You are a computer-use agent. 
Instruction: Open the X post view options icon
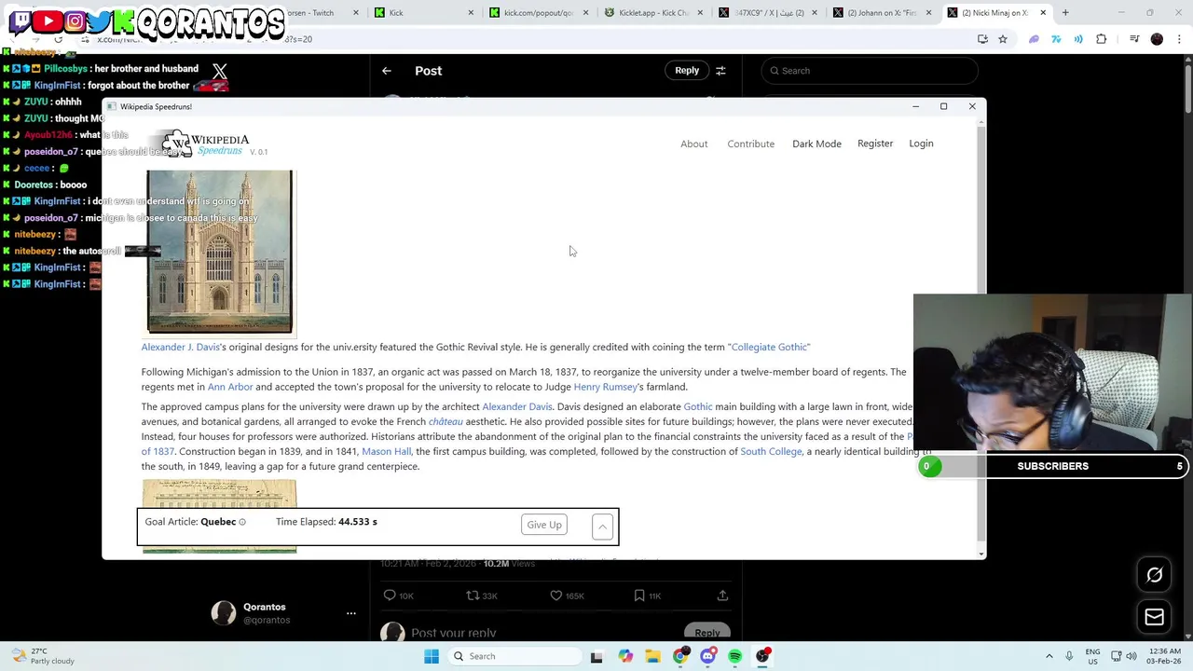[720, 71]
